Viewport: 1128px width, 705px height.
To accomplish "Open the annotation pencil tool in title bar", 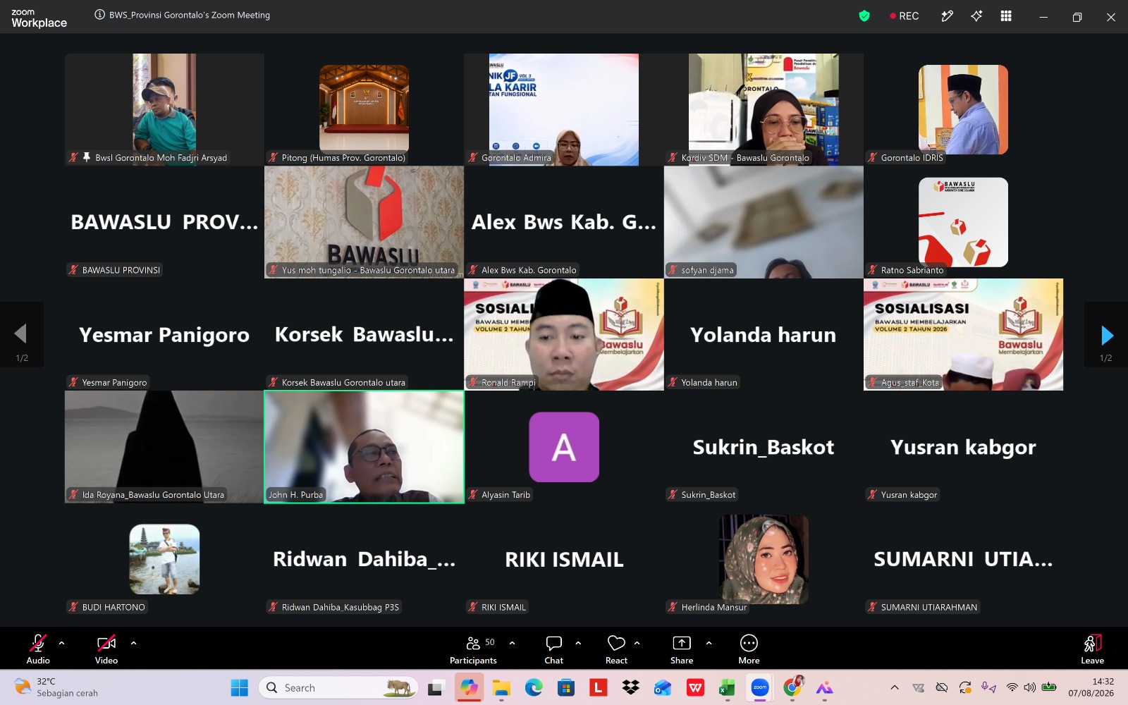I will click(947, 16).
